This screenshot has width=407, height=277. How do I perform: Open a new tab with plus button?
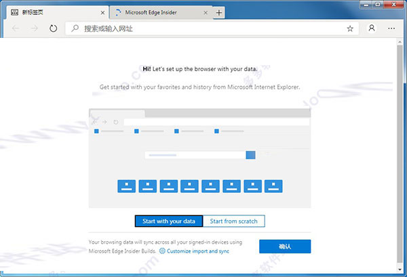[x=219, y=12]
